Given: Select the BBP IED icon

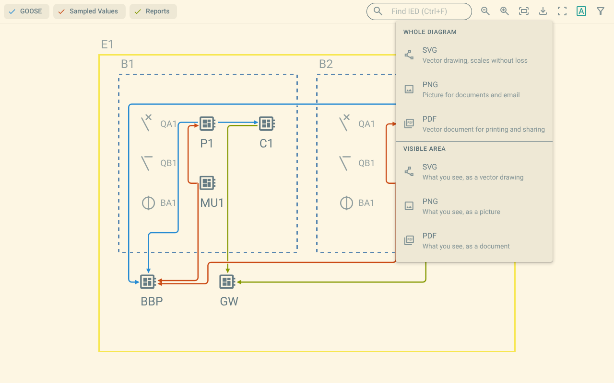Looking at the screenshot, I should point(148,282).
